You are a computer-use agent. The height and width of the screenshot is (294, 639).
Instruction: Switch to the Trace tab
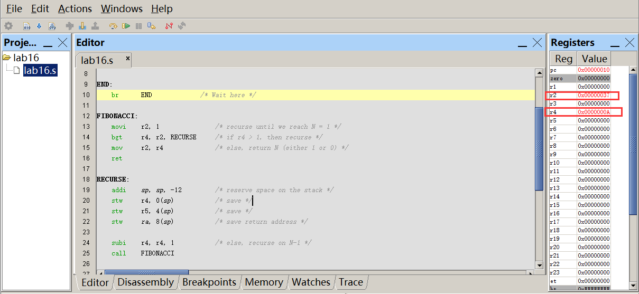351,282
